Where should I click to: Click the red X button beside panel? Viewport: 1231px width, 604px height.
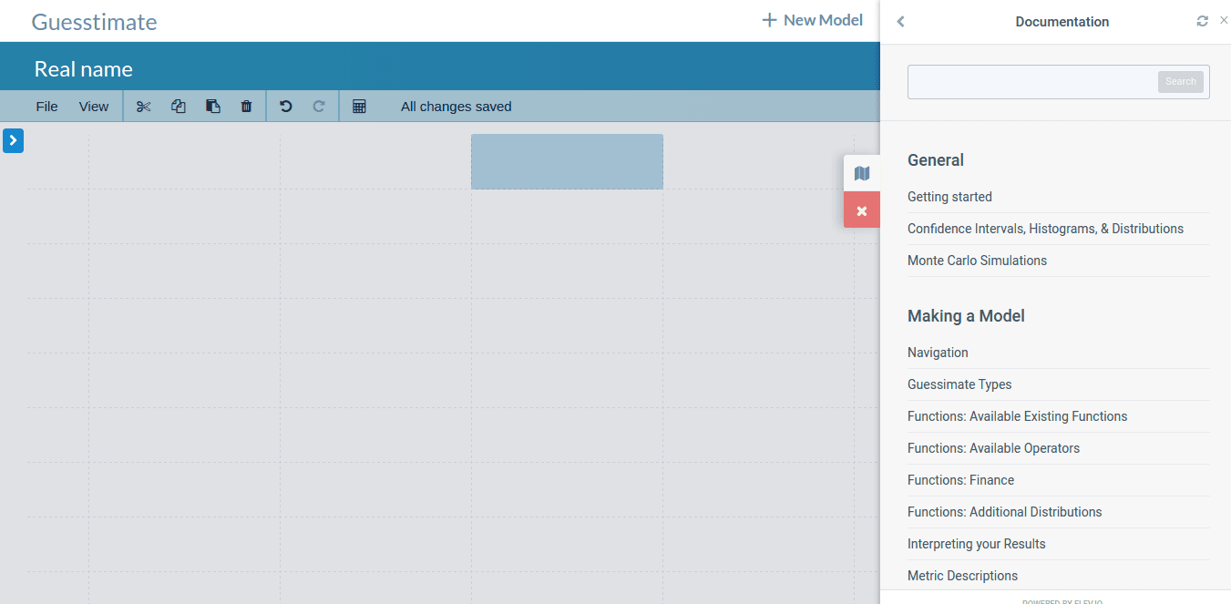click(x=862, y=210)
